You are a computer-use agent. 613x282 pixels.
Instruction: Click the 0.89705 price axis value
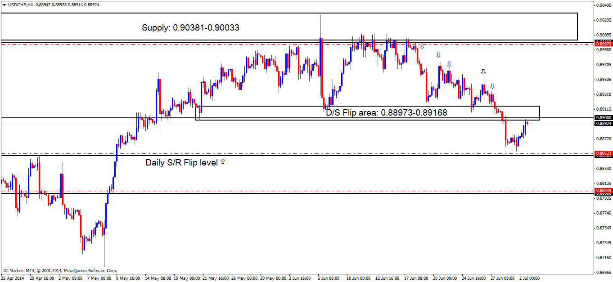tap(604, 65)
